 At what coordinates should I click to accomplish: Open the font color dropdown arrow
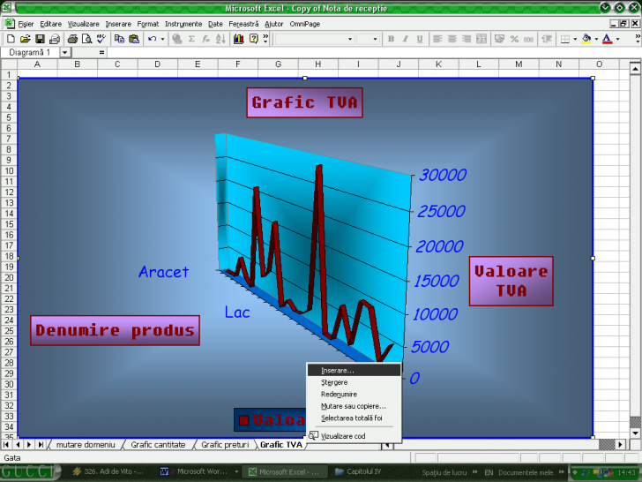617,39
